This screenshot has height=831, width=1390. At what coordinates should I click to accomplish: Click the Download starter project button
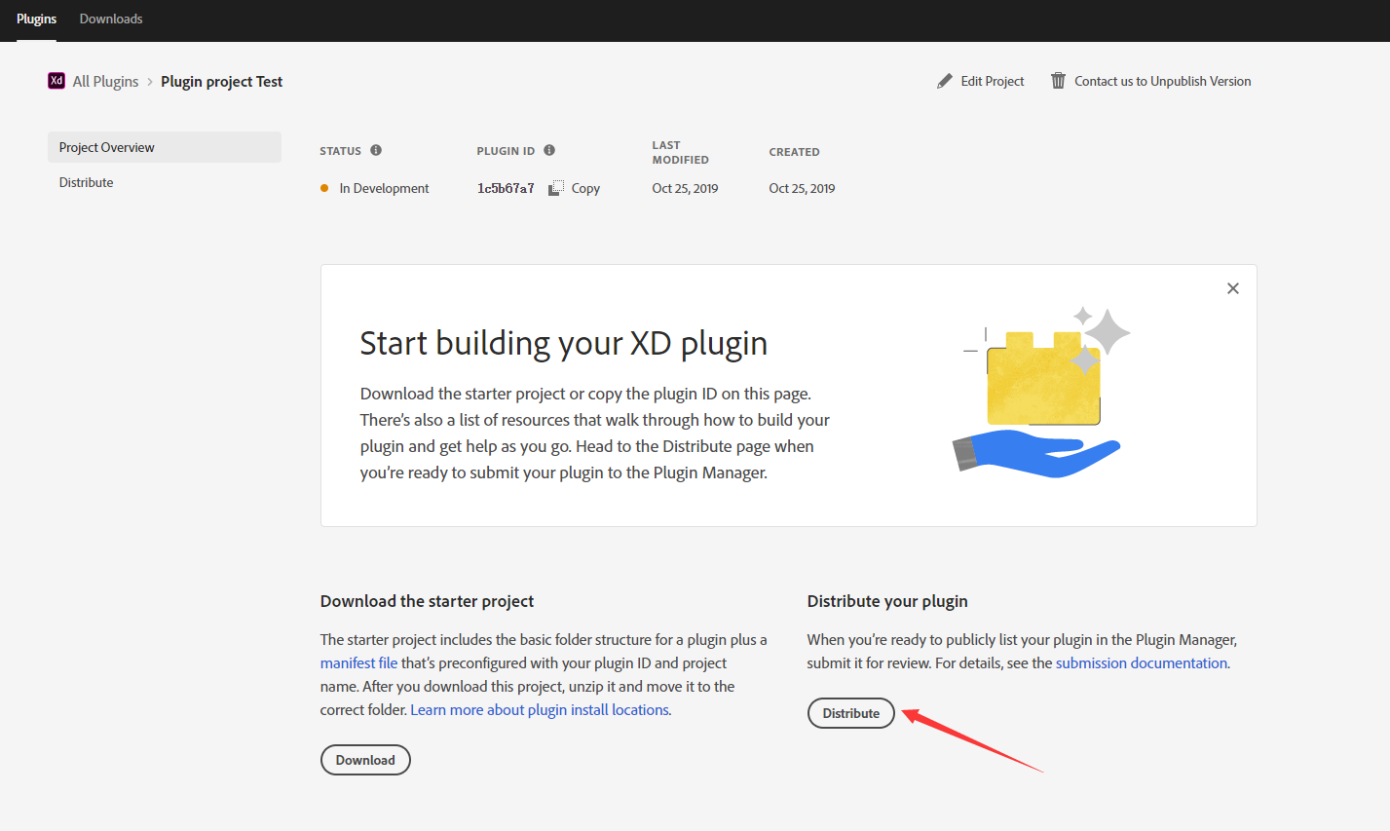point(365,760)
